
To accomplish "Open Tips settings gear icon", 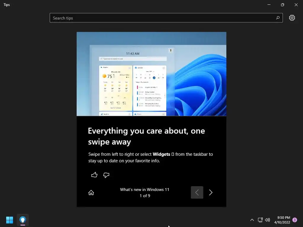I will 292,18.
